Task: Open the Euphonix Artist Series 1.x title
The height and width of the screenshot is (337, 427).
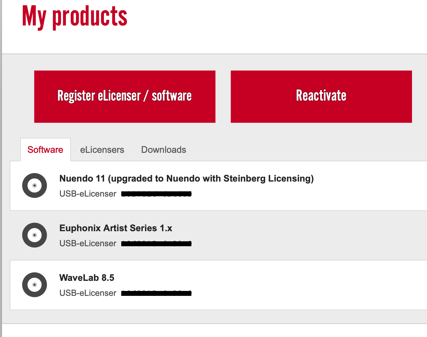Action: pos(116,228)
